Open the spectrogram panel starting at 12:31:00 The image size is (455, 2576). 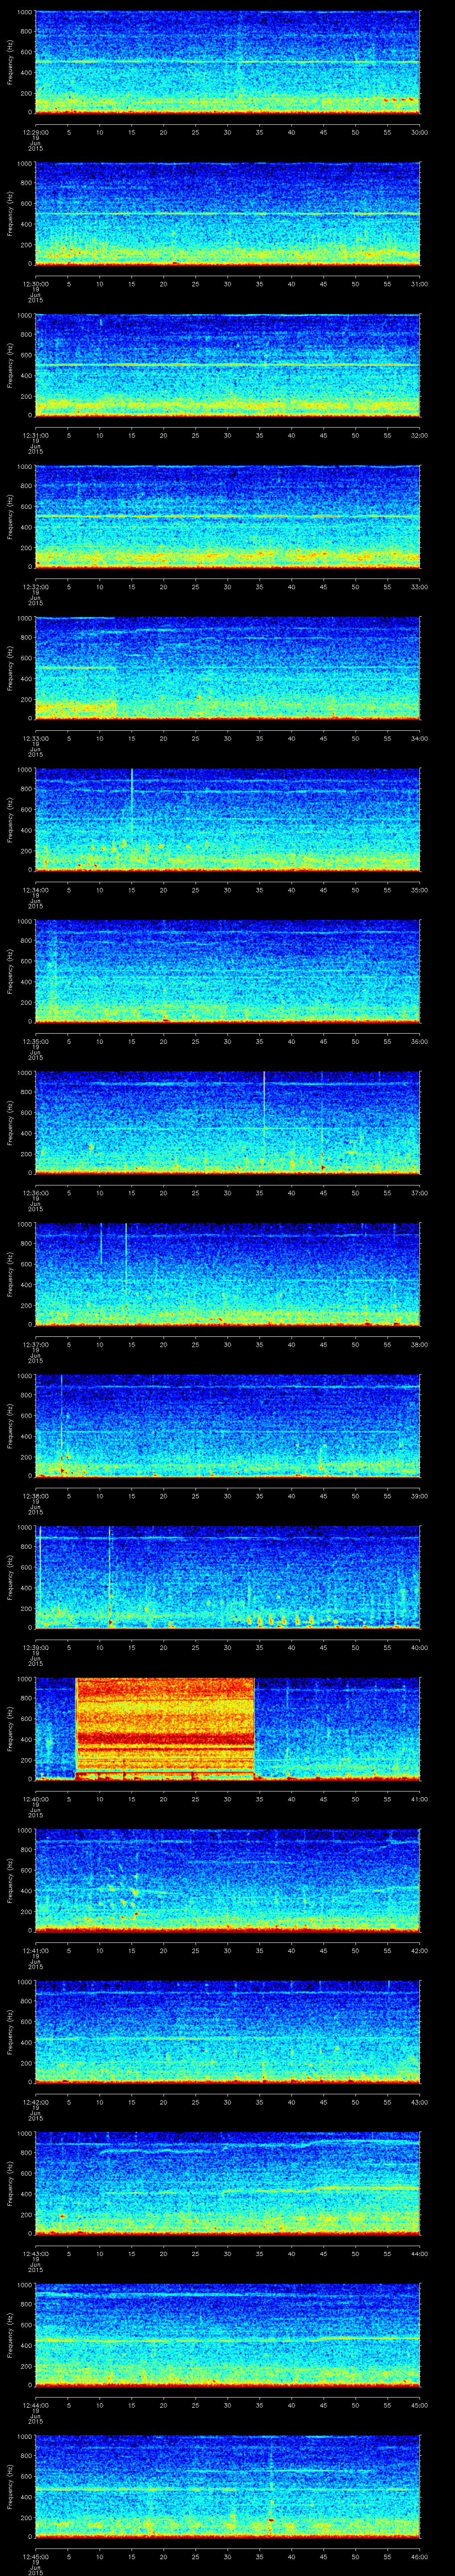(228, 365)
